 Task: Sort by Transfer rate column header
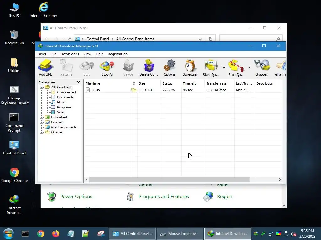tap(219, 83)
